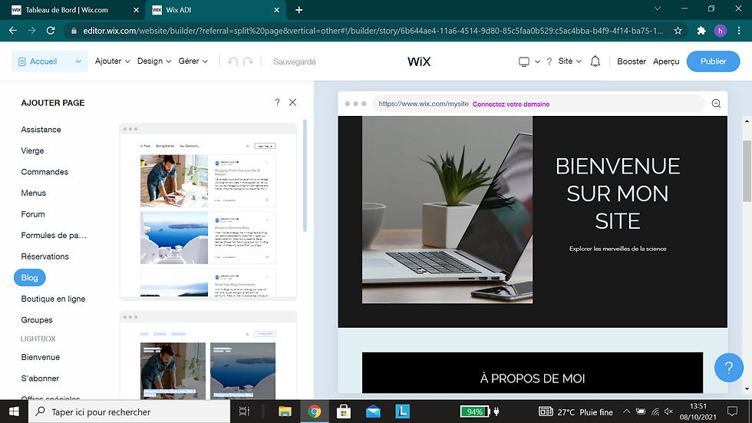Select the Assistance page category
Viewport: 752px width, 423px height.
click(x=41, y=130)
